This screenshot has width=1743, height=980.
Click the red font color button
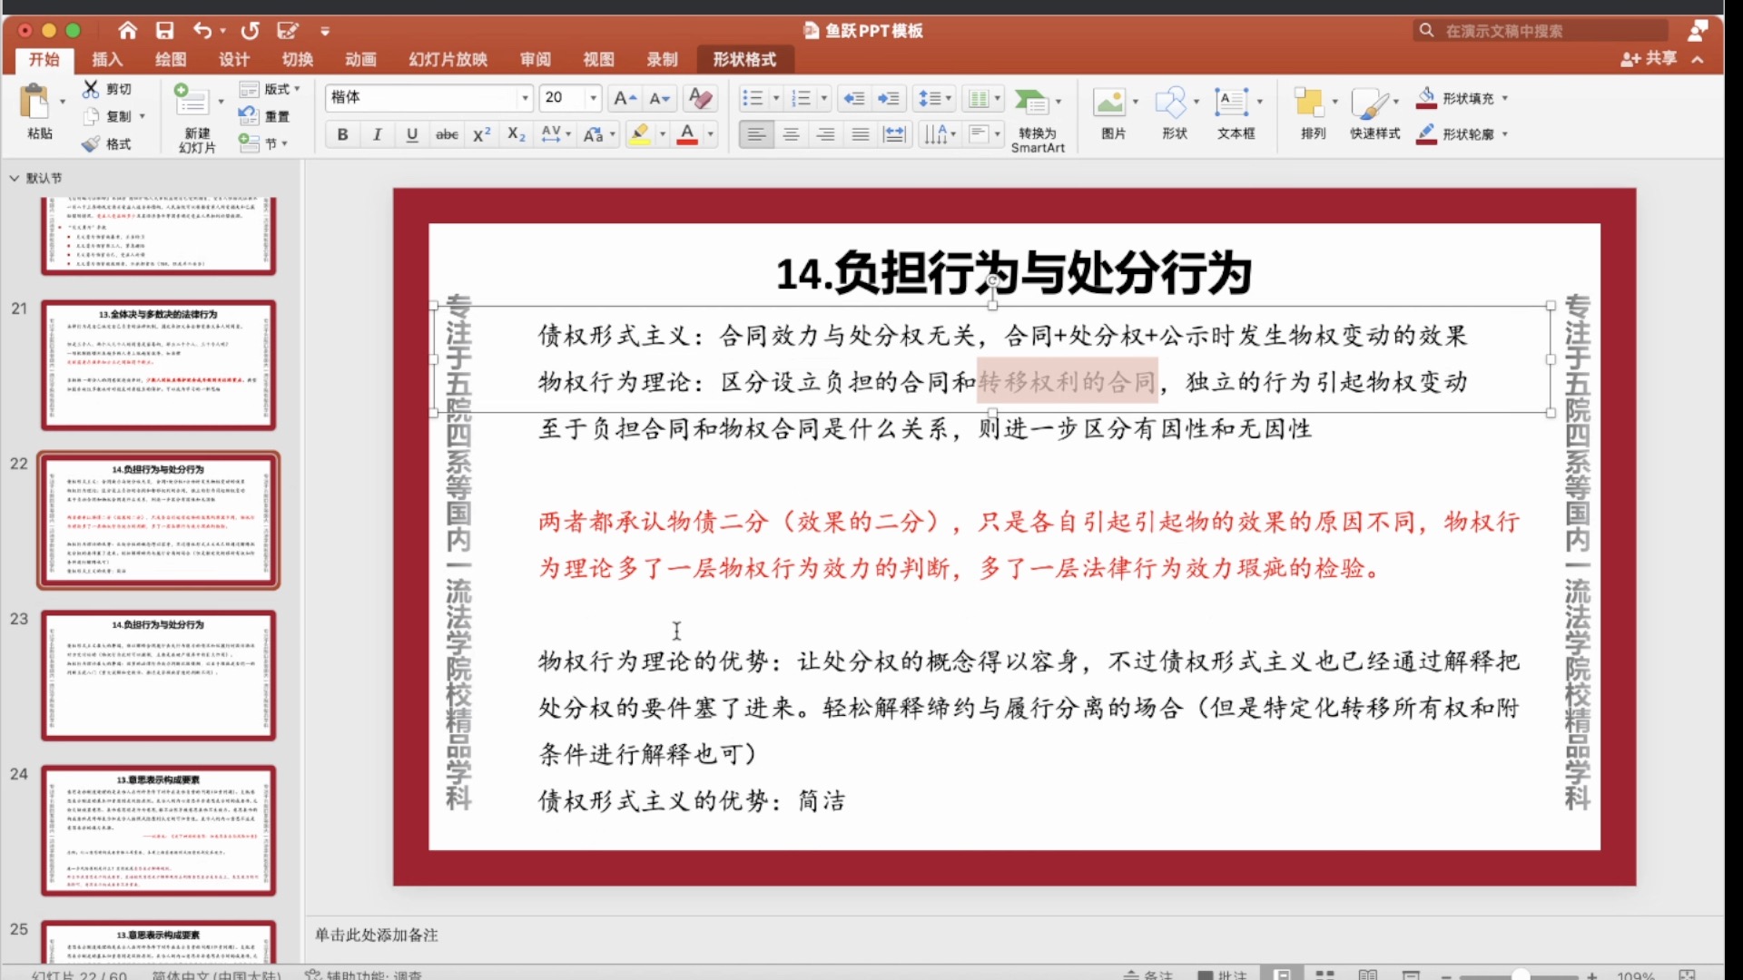pyautogui.click(x=688, y=134)
